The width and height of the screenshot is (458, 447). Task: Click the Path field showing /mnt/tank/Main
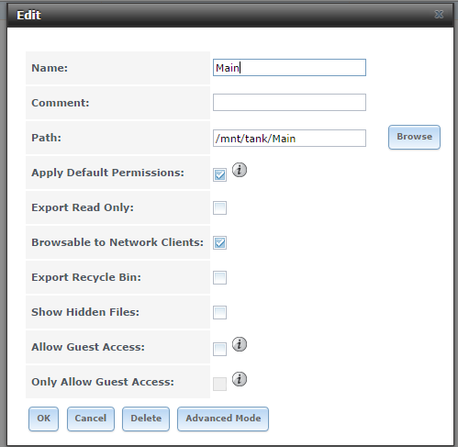(289, 139)
